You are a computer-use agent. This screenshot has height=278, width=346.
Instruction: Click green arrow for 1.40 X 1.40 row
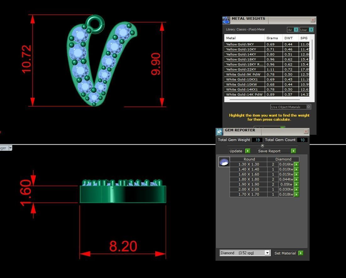[296, 170]
